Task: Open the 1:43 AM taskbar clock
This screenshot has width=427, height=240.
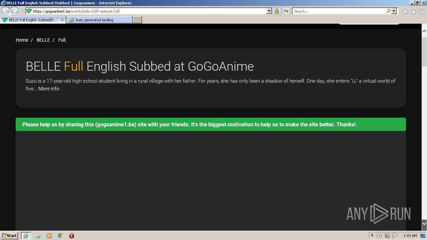Action: coord(410,236)
